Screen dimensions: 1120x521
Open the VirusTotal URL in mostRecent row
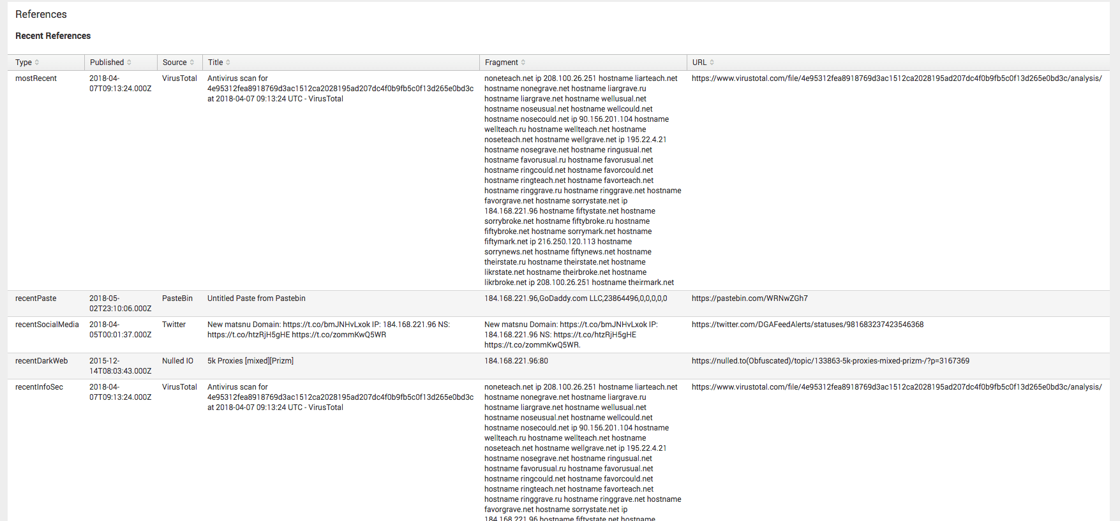(897, 78)
